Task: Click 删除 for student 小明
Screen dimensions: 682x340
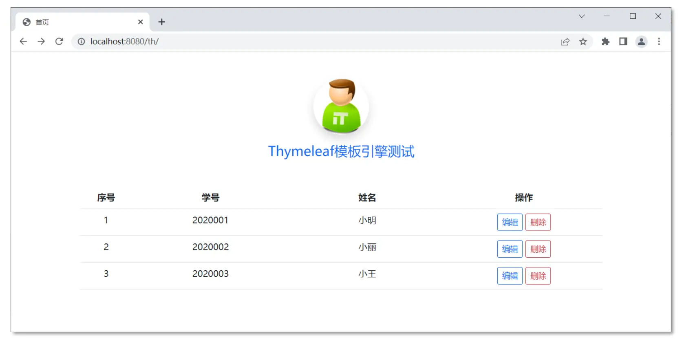Action: [538, 222]
